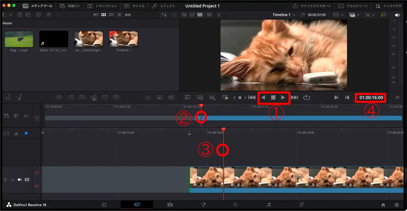Select the Dog - 1.mp4 thumbnail

pos(19,39)
